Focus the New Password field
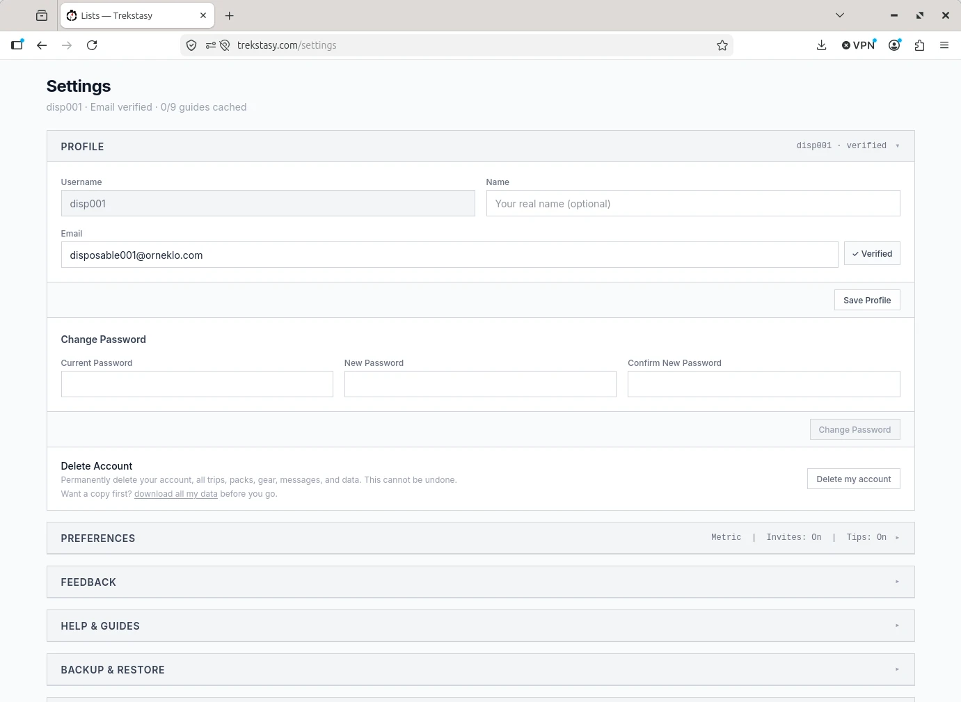The height and width of the screenshot is (702, 961). (480, 384)
